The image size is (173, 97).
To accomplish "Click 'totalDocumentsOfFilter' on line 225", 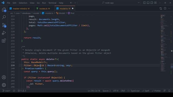I will [51, 22].
